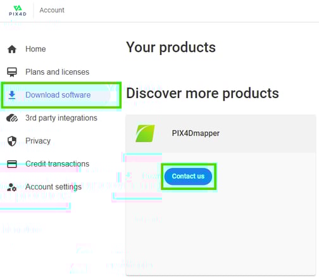View Credit transactions
319x278 pixels.
pos(58,164)
